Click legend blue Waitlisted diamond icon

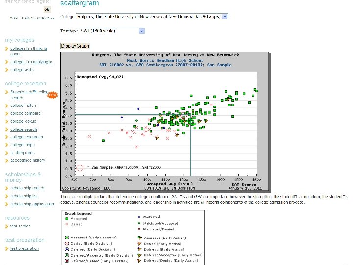pyautogui.click(x=139, y=217)
